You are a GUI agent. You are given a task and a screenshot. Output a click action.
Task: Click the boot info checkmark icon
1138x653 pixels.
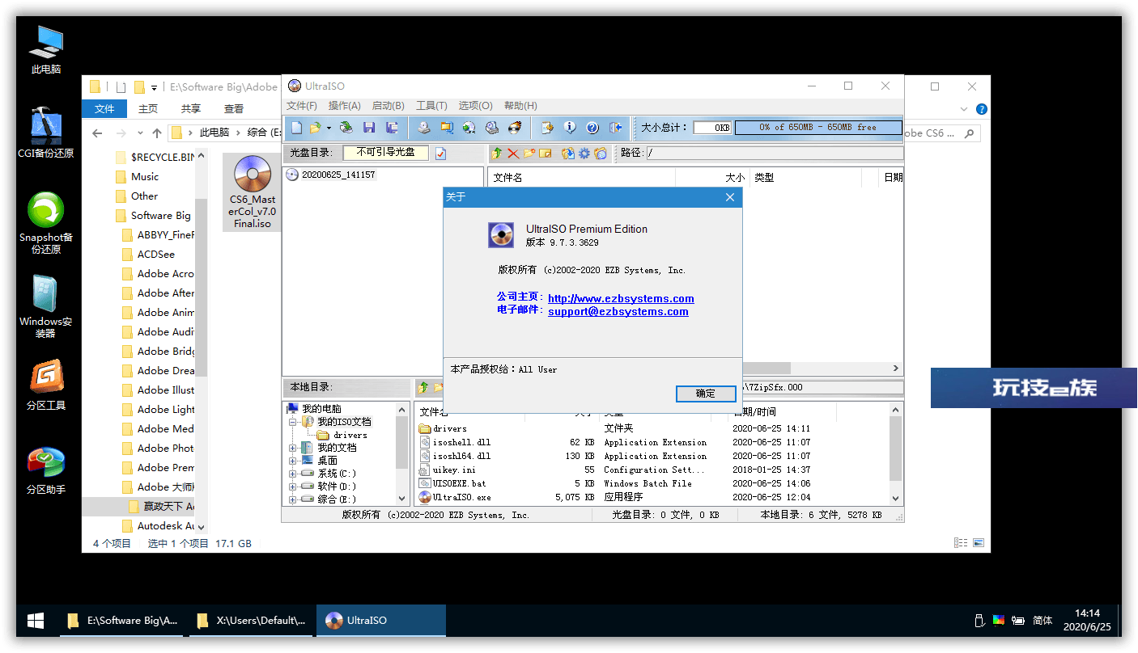pos(441,153)
